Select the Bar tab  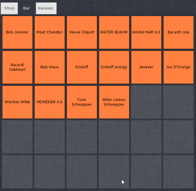(27, 8)
